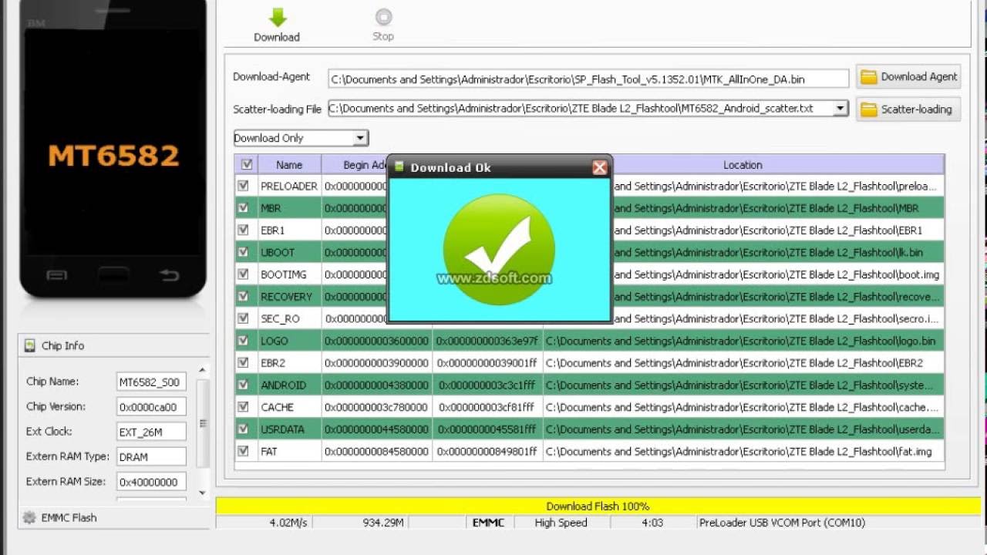
Task: Uncheck the RECOVERY partition checkbox
Action: [244, 296]
